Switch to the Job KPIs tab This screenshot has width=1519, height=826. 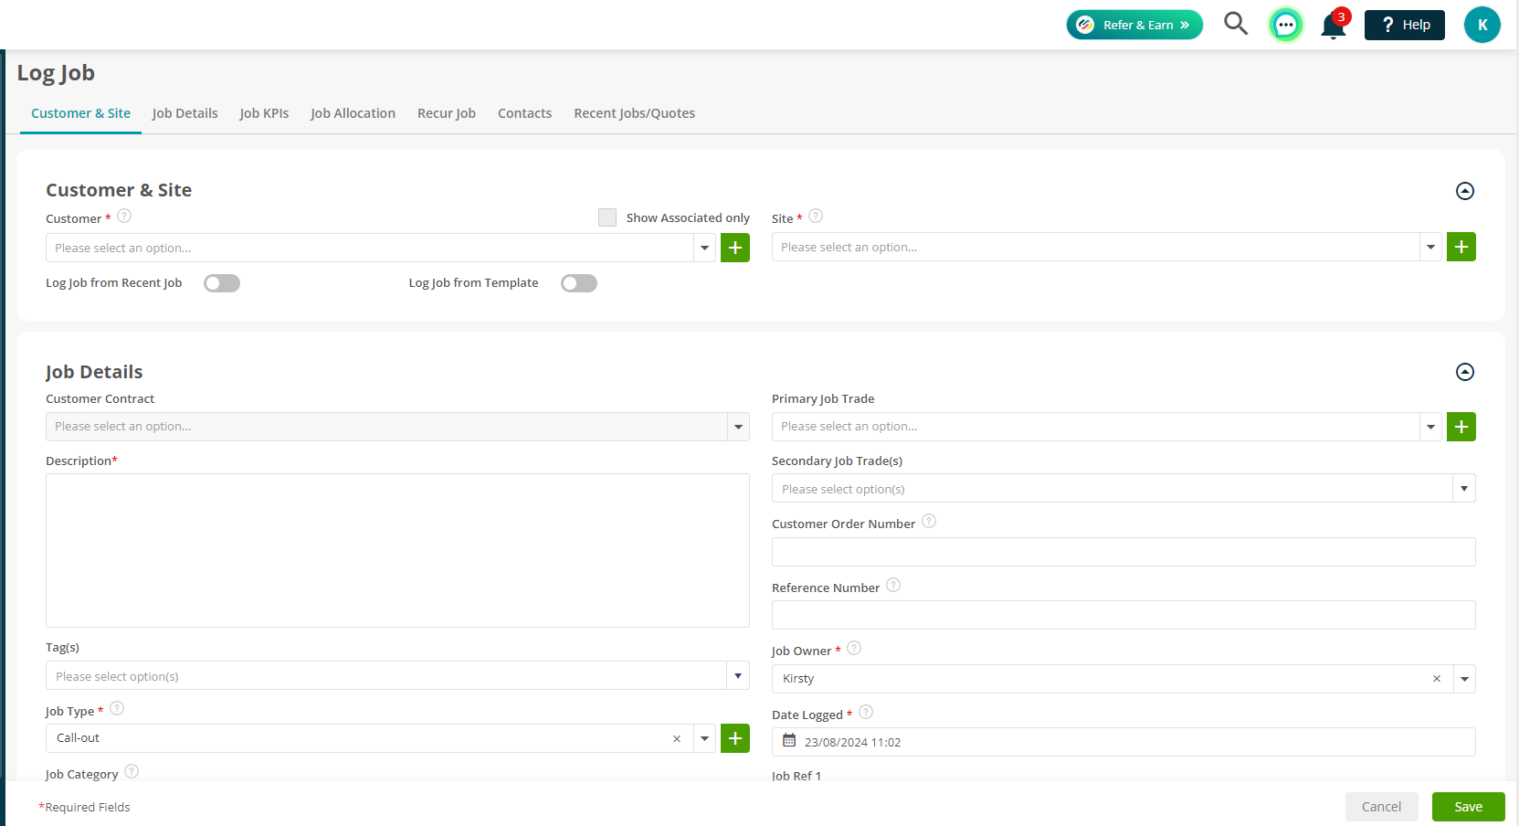(264, 113)
